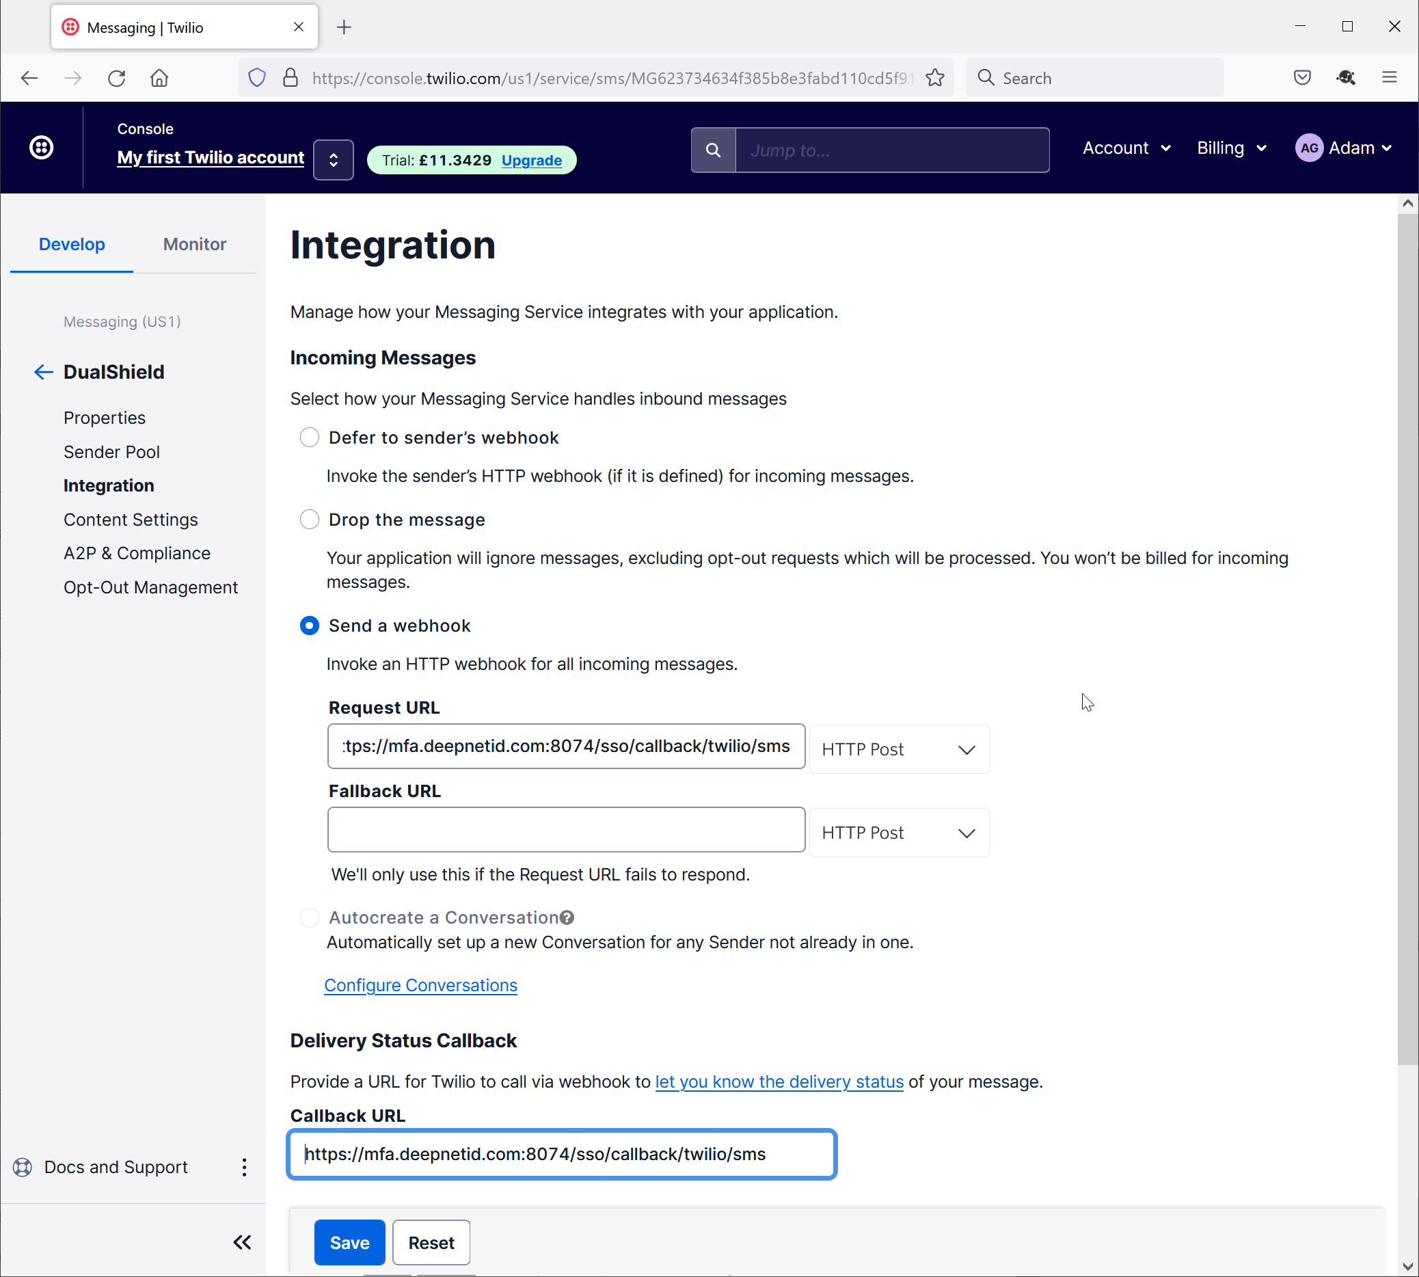
Task: Open Docs and Support options menu
Action: click(244, 1168)
